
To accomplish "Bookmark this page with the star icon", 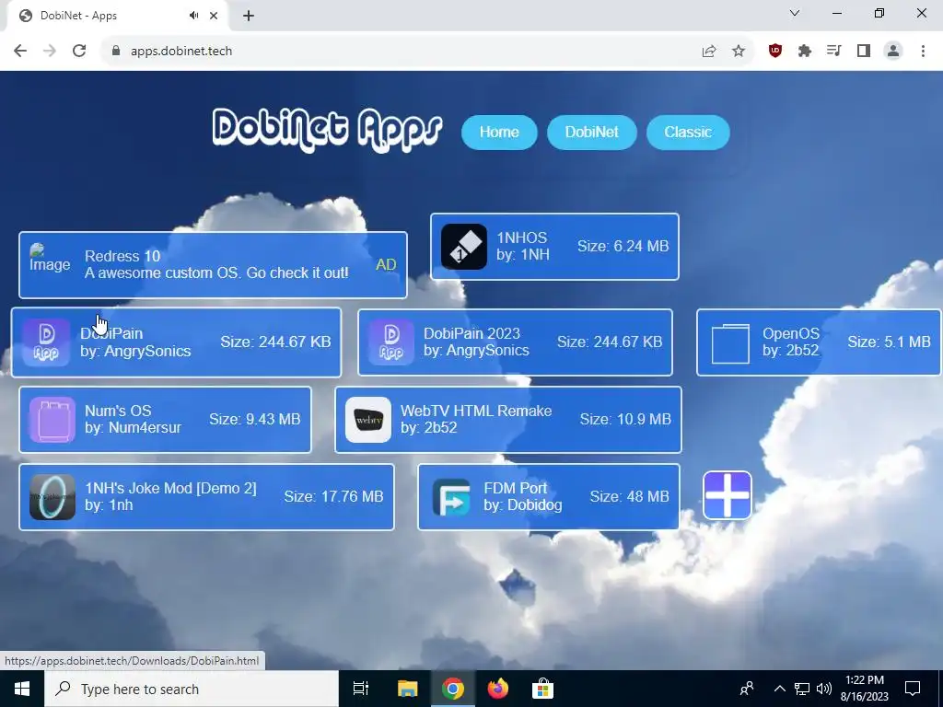I will (739, 52).
